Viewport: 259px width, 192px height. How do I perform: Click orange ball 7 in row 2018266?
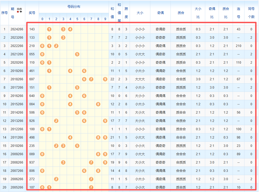[91, 79]
